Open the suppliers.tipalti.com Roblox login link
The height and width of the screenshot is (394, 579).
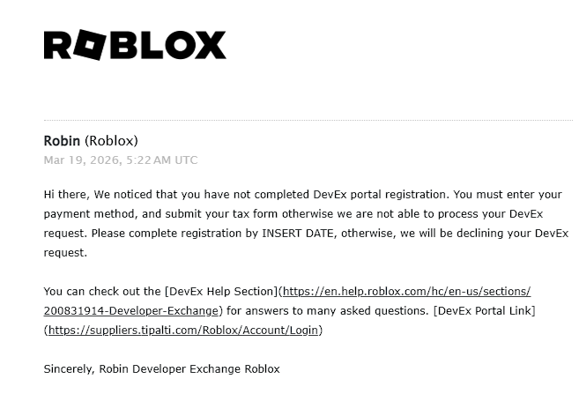(183, 330)
